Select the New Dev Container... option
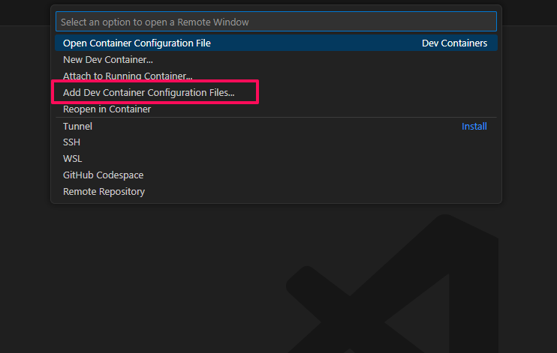 coord(107,60)
